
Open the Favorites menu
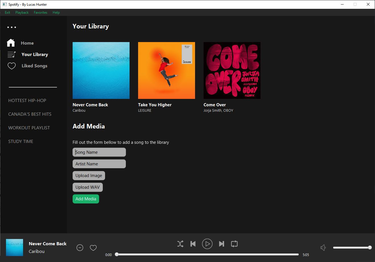pyautogui.click(x=40, y=13)
